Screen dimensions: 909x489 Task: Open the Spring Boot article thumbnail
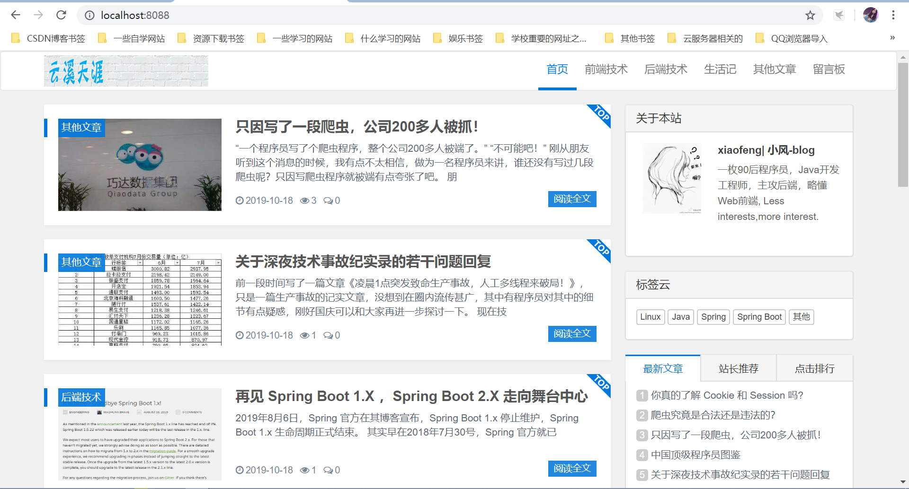[x=140, y=434]
